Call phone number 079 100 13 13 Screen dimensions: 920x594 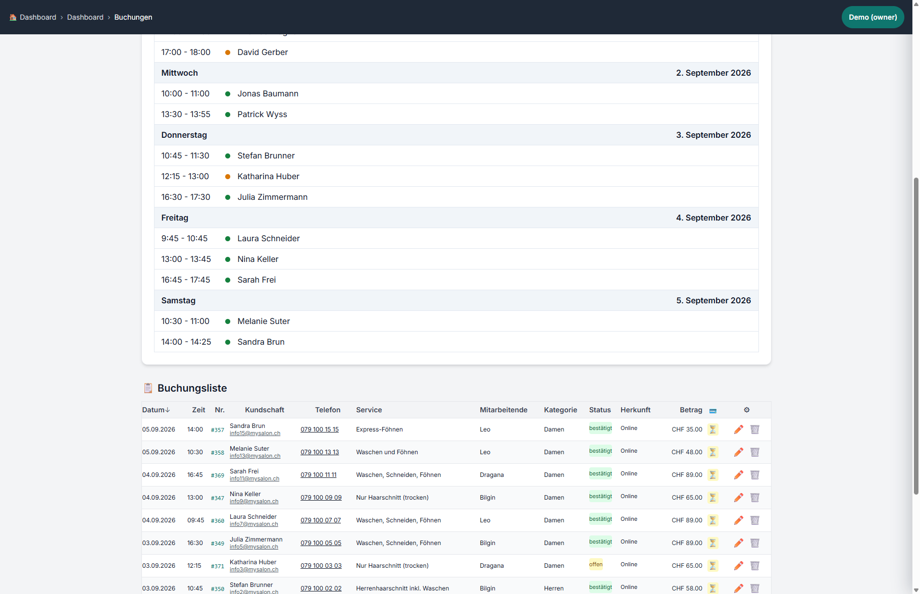tap(320, 452)
